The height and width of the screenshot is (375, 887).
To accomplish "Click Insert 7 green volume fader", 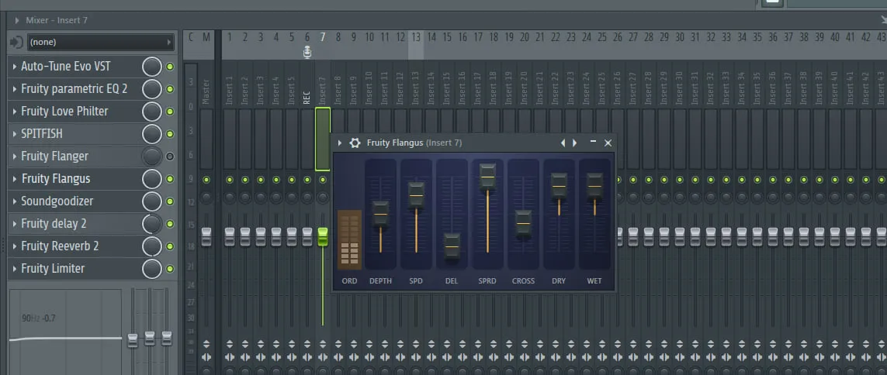I will pos(323,236).
